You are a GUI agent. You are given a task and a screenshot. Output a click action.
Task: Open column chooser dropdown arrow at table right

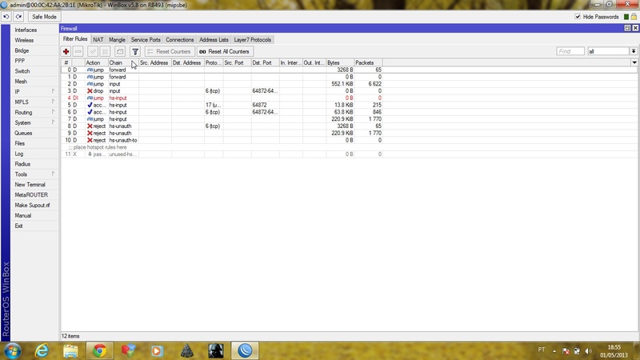(x=634, y=62)
